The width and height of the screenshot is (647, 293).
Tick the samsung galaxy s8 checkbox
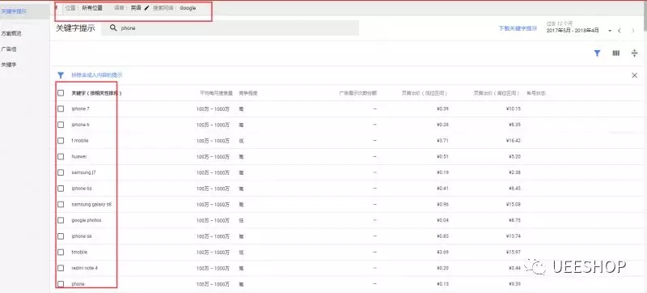pyautogui.click(x=61, y=204)
